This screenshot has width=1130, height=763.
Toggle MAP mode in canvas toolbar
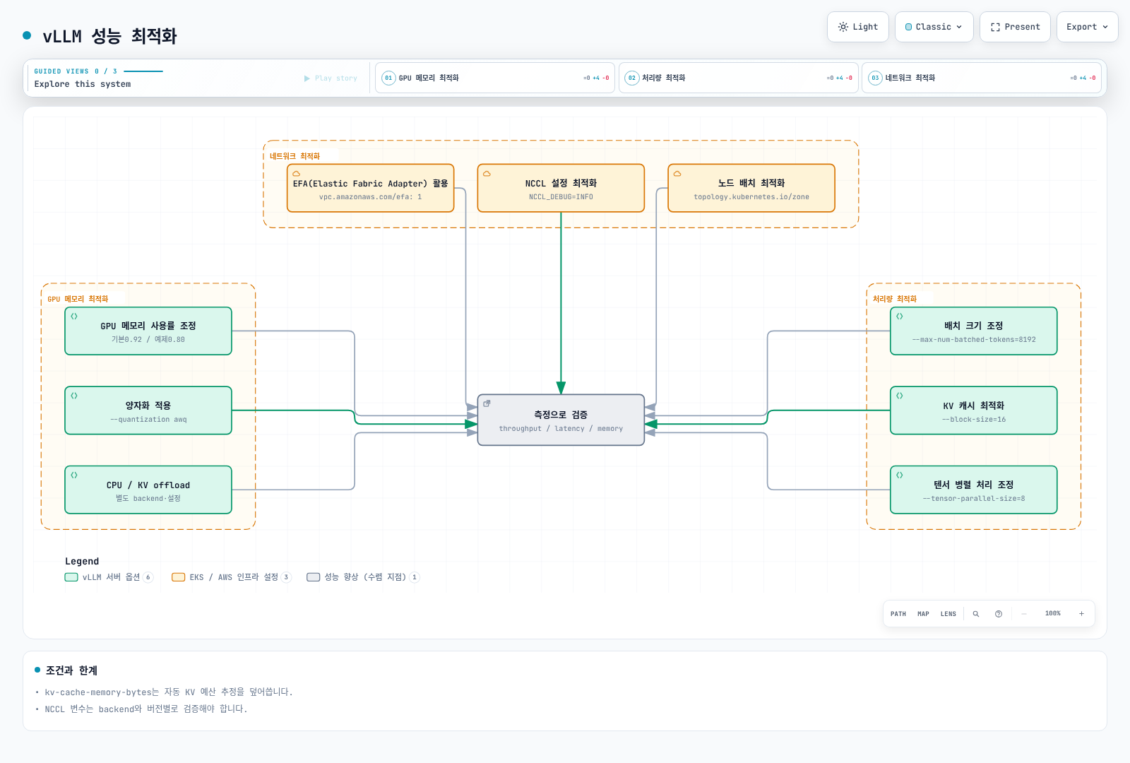[923, 614]
